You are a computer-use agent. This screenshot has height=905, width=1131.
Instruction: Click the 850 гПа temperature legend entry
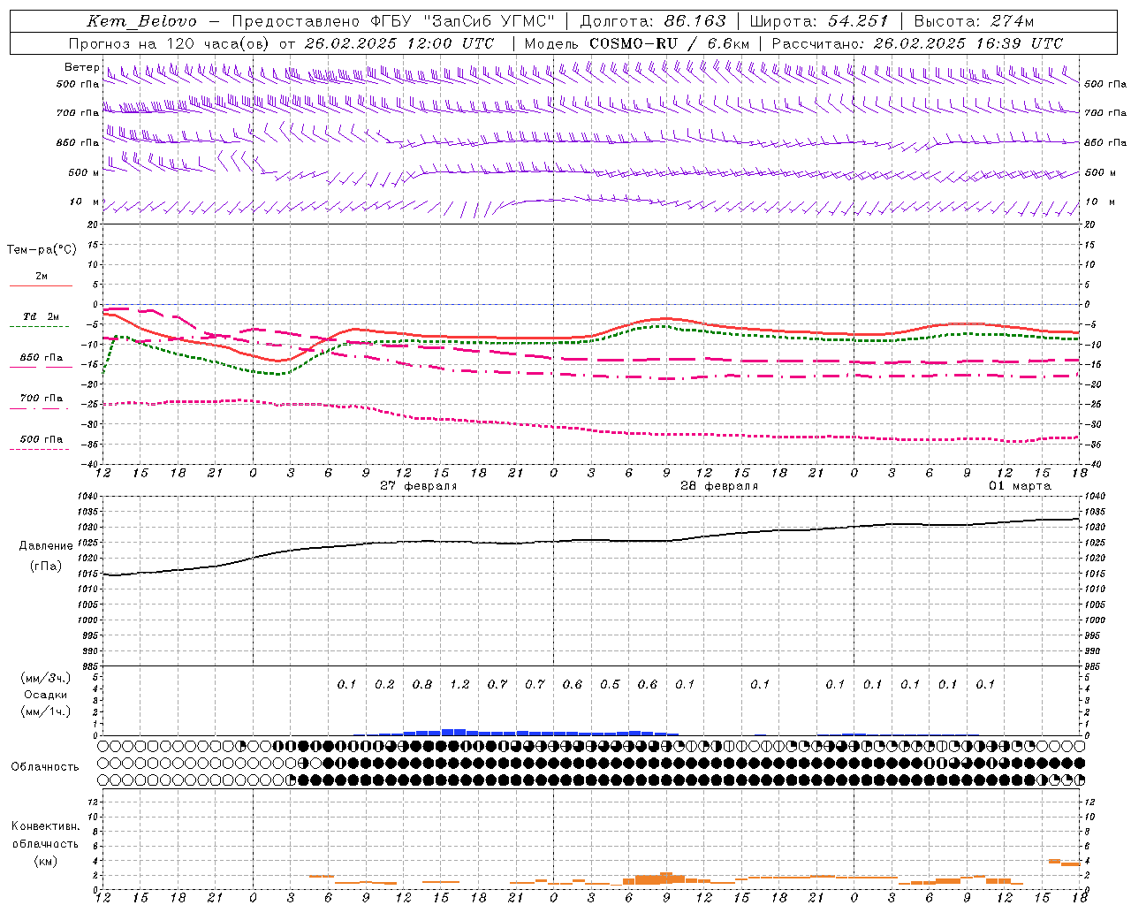point(42,357)
